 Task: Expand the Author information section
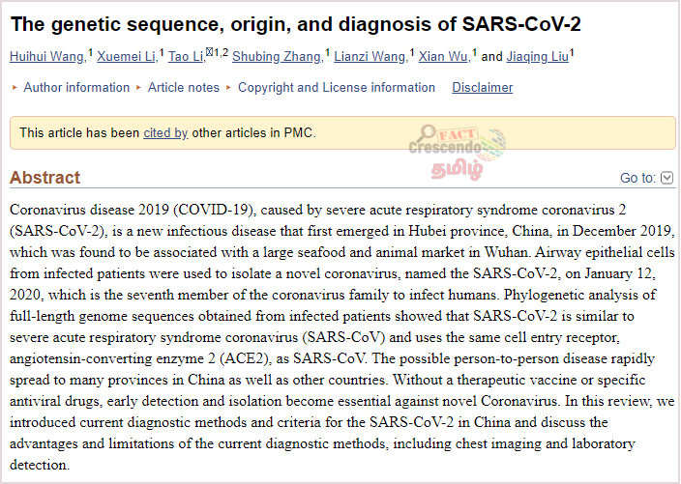coord(76,87)
